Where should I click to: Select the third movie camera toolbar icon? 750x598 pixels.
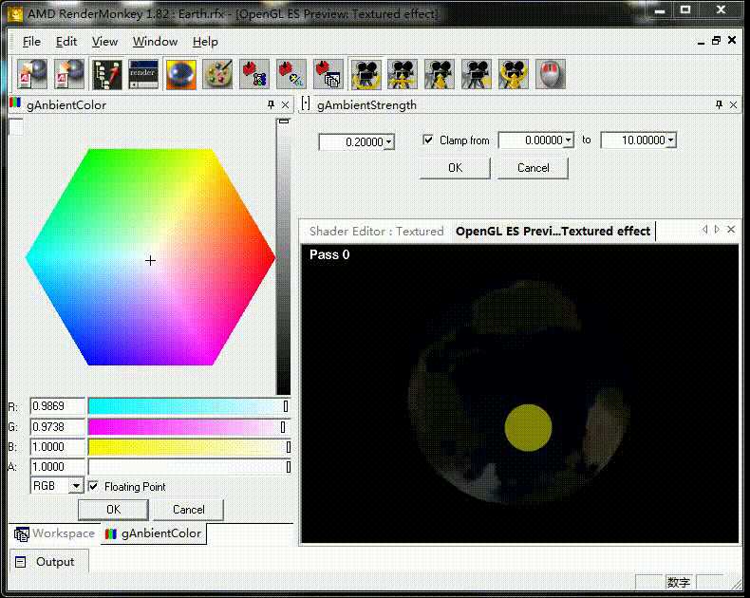(x=440, y=74)
